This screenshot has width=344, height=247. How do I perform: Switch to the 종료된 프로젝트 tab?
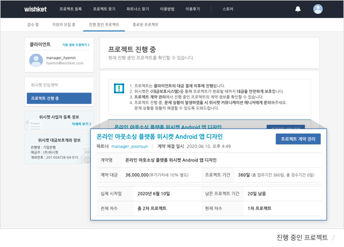click(x=145, y=24)
